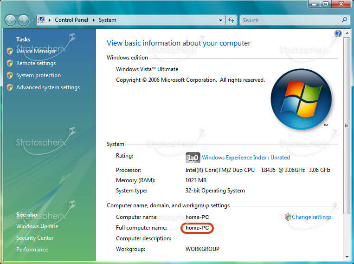The image size is (354, 264).
Task: Open the recent pages dropdown arrow
Action: tap(33, 20)
